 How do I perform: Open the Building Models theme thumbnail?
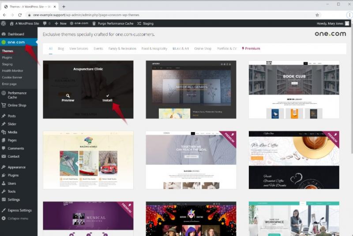pos(88,160)
